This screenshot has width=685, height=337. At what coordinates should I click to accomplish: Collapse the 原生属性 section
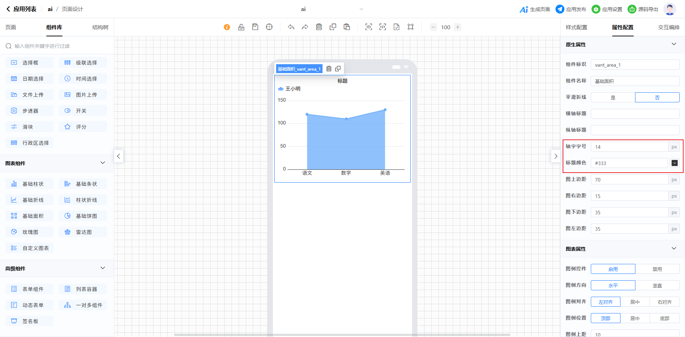click(674, 44)
